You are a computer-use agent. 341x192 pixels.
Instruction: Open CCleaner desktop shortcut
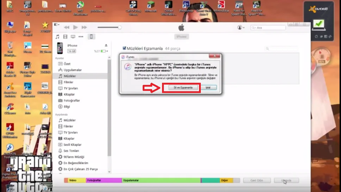click(x=10, y=109)
